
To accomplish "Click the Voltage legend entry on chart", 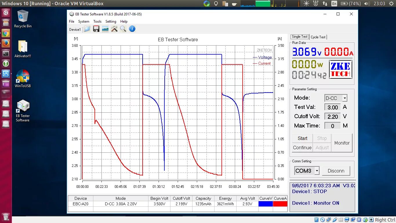I will pyautogui.click(x=262, y=57).
